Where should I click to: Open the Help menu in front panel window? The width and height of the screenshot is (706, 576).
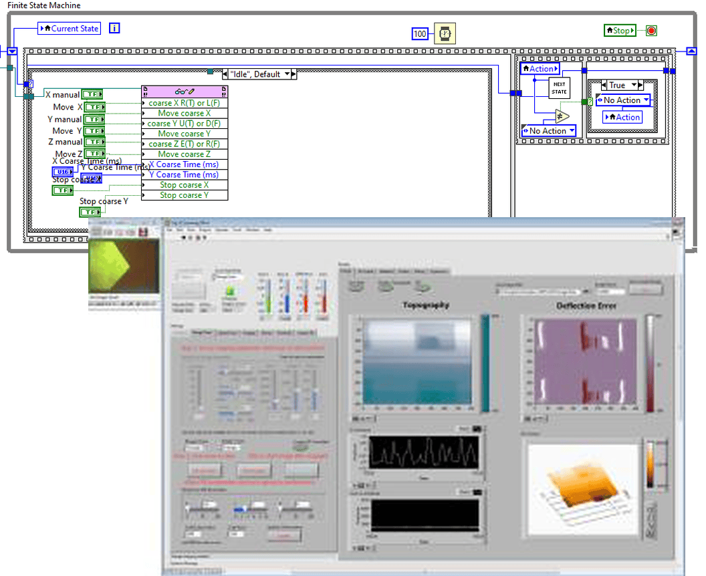267,230
